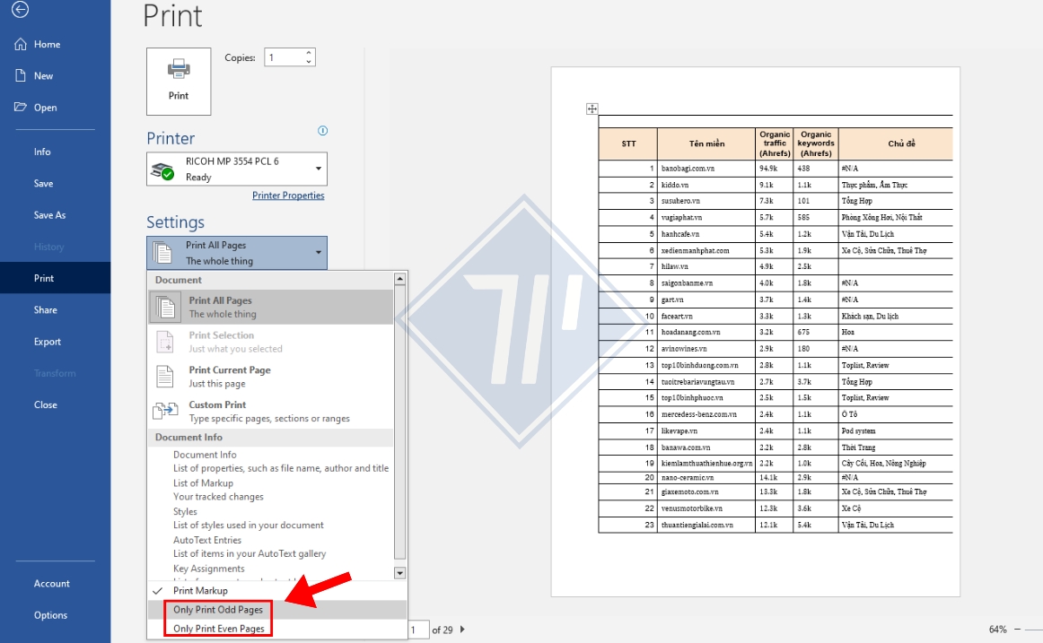Increase copies using the up spinner arrow

pyautogui.click(x=309, y=53)
